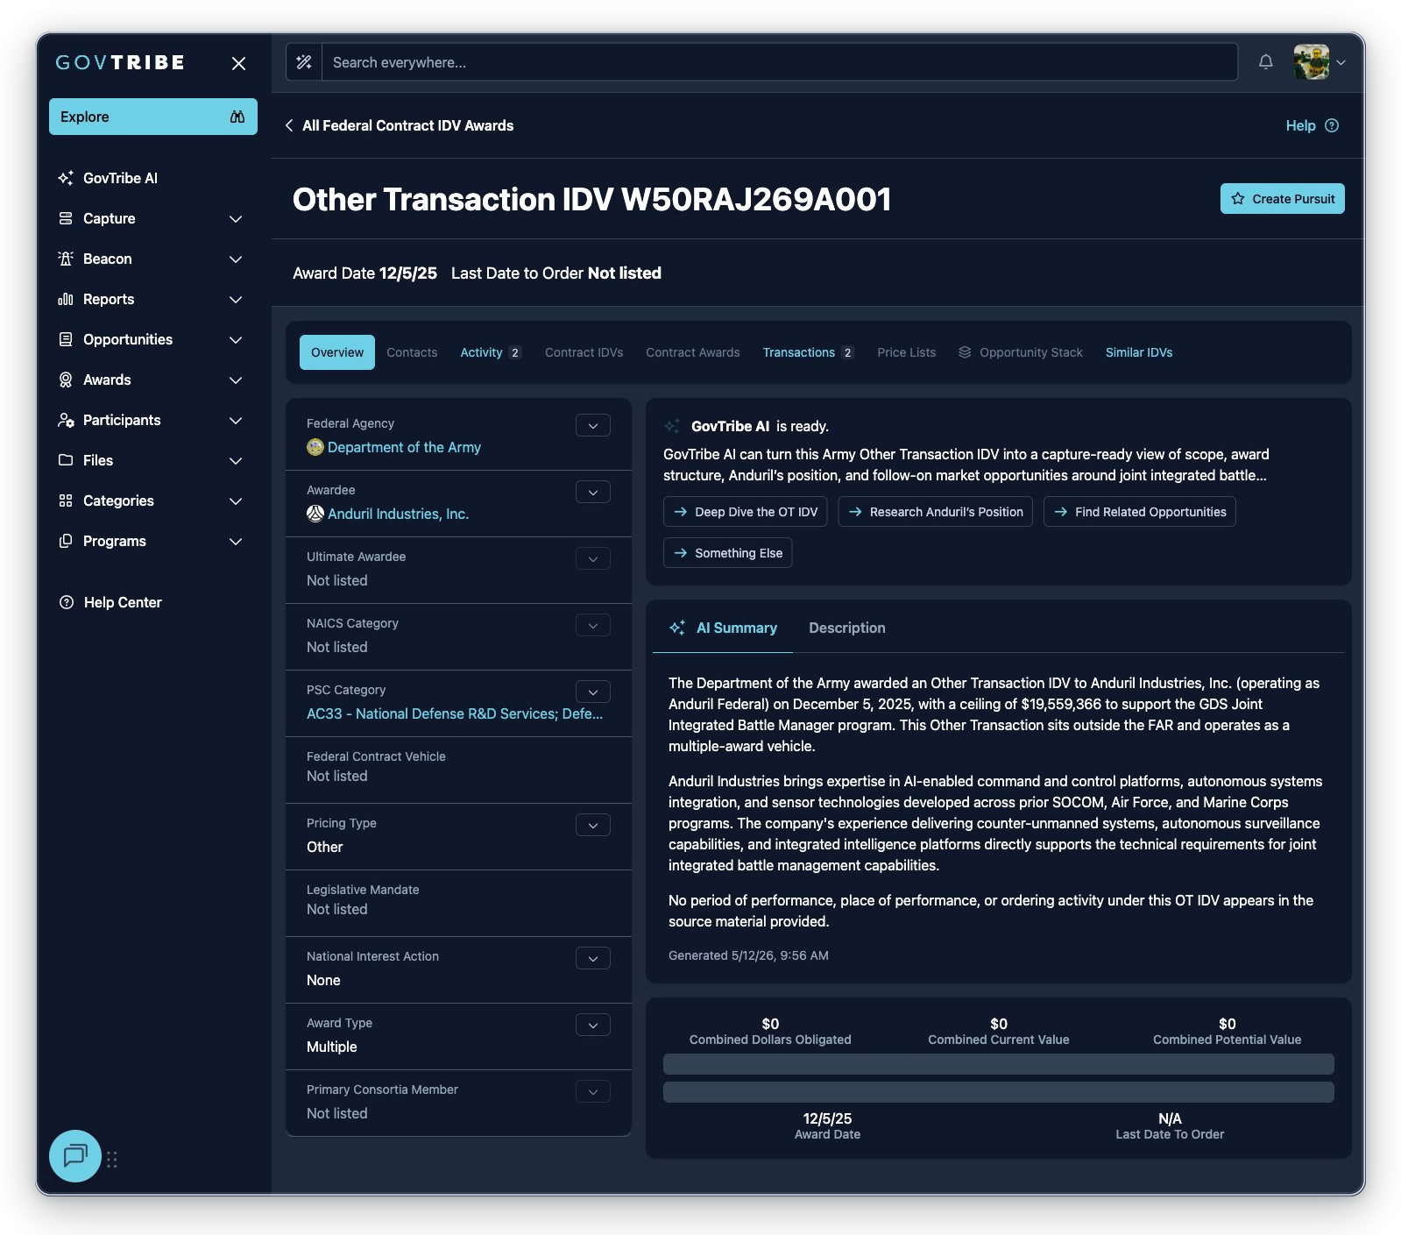Screen dimensions: 1401x1235
Task: Click Find Related Opportunities
Action: (1140, 512)
